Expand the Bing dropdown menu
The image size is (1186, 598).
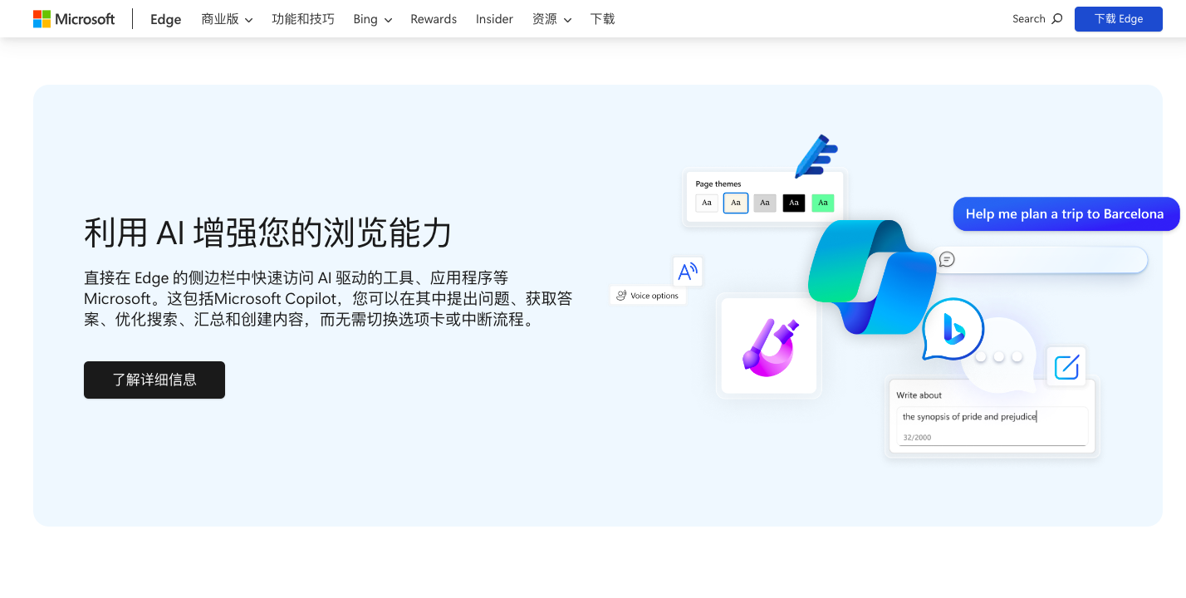point(371,18)
